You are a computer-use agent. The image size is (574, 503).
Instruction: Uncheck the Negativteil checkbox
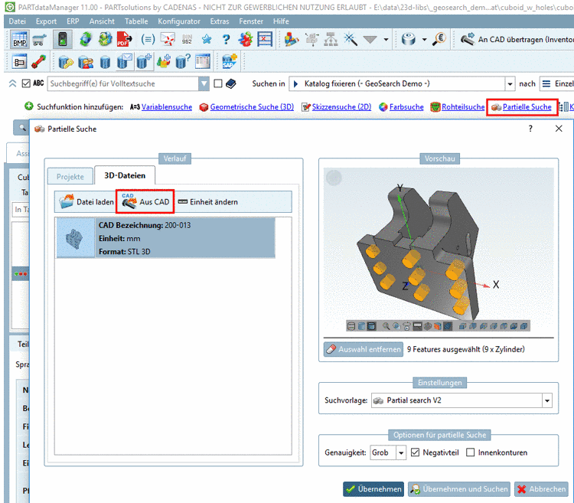click(415, 452)
